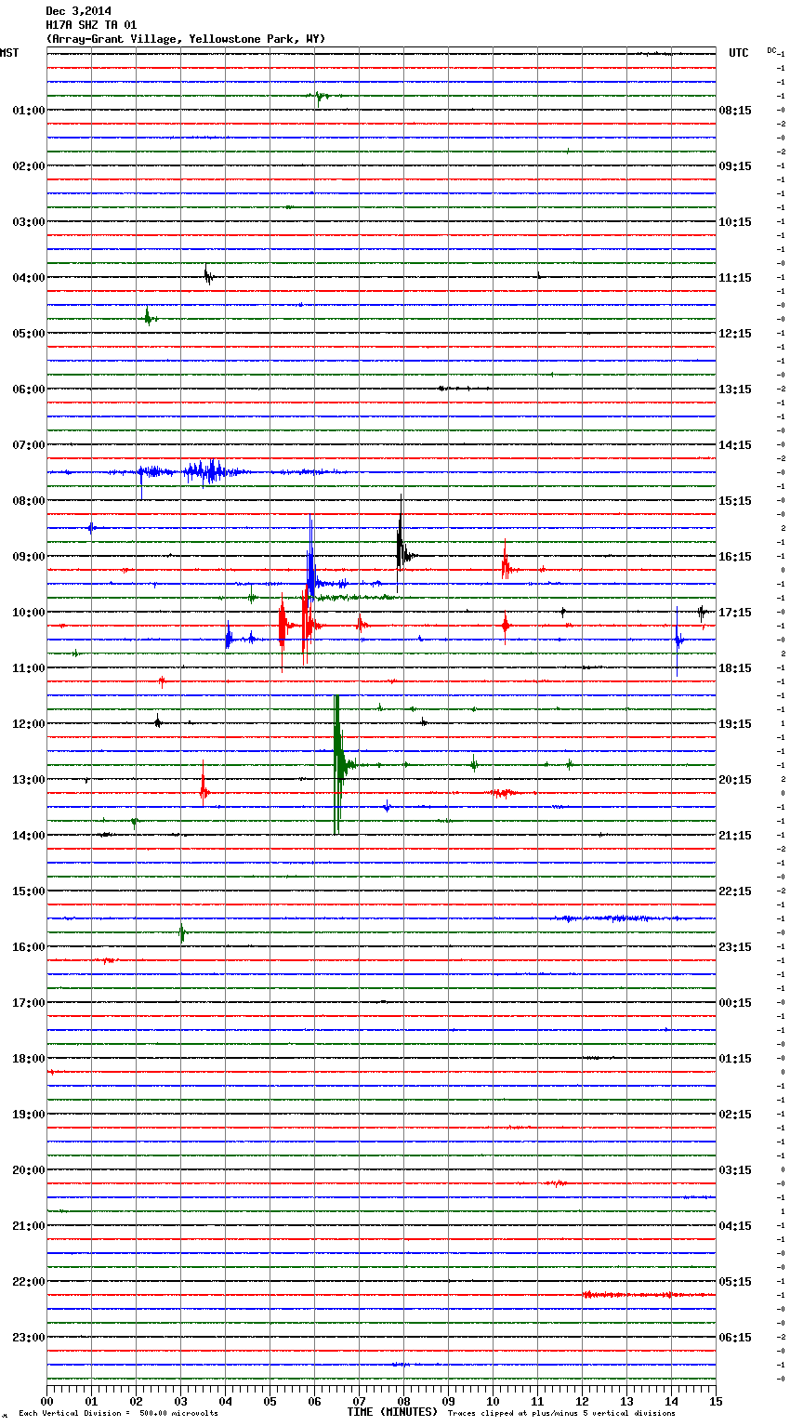Click the '16:15' UTC time label
The image size is (790, 1426).
coord(735,557)
